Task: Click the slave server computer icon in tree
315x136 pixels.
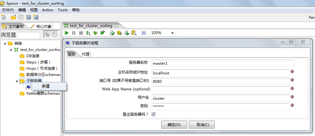Action: pyautogui.click(x=28, y=87)
